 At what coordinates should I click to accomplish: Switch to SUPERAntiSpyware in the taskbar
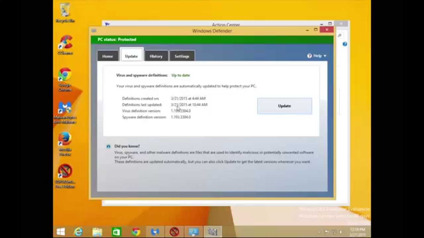pyautogui.click(x=174, y=232)
